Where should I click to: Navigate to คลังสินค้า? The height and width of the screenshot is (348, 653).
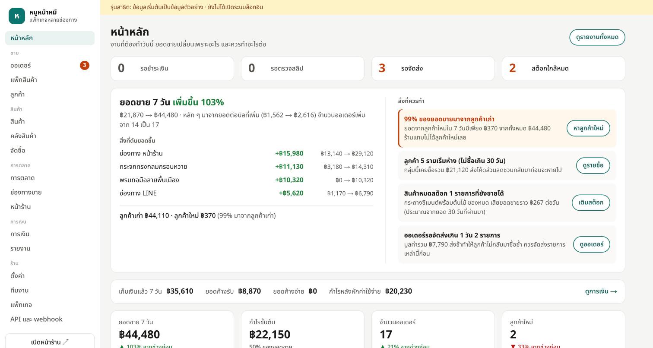click(50, 136)
